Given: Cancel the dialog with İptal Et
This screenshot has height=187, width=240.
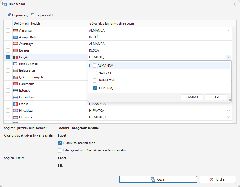Looking at the screenshot, I should 218,180.
